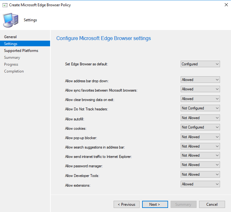Open Allow Do Not Track headers dropdown
The height and width of the screenshot is (212, 231).
(x=200, y=108)
